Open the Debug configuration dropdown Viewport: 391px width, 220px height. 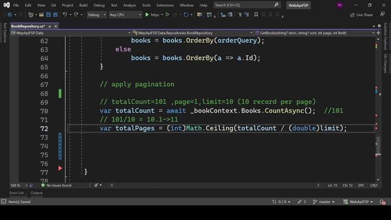[97, 15]
